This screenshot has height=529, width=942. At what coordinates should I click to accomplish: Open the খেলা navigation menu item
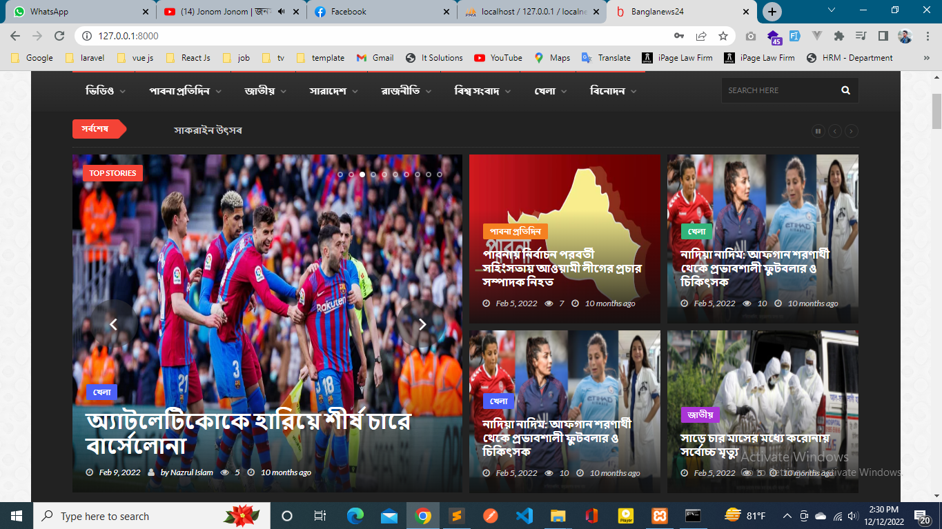click(x=550, y=91)
